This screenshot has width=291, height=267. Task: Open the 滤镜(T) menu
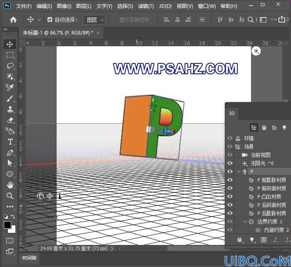click(146, 6)
